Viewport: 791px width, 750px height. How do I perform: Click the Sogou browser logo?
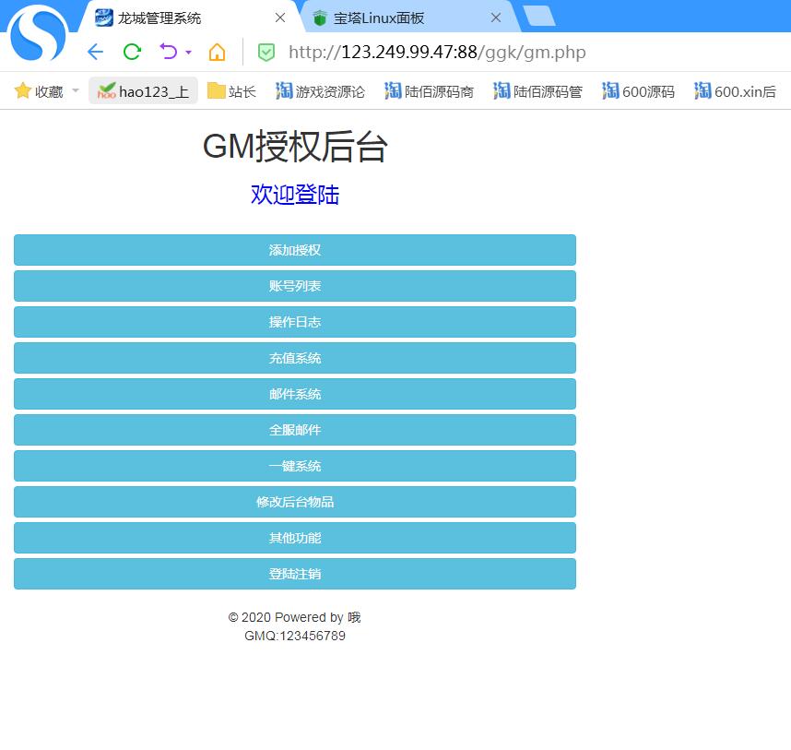[x=40, y=33]
